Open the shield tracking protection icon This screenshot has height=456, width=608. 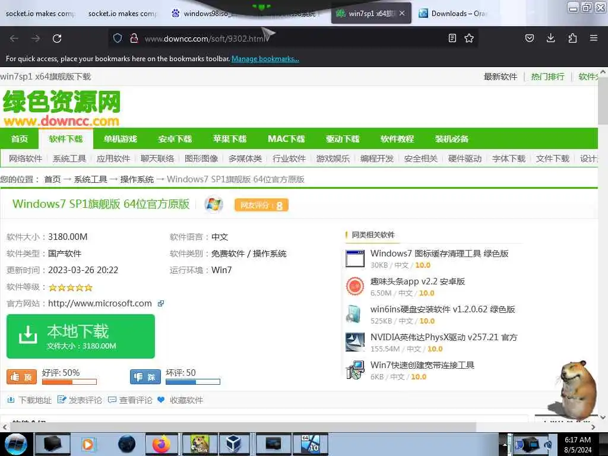[118, 38]
